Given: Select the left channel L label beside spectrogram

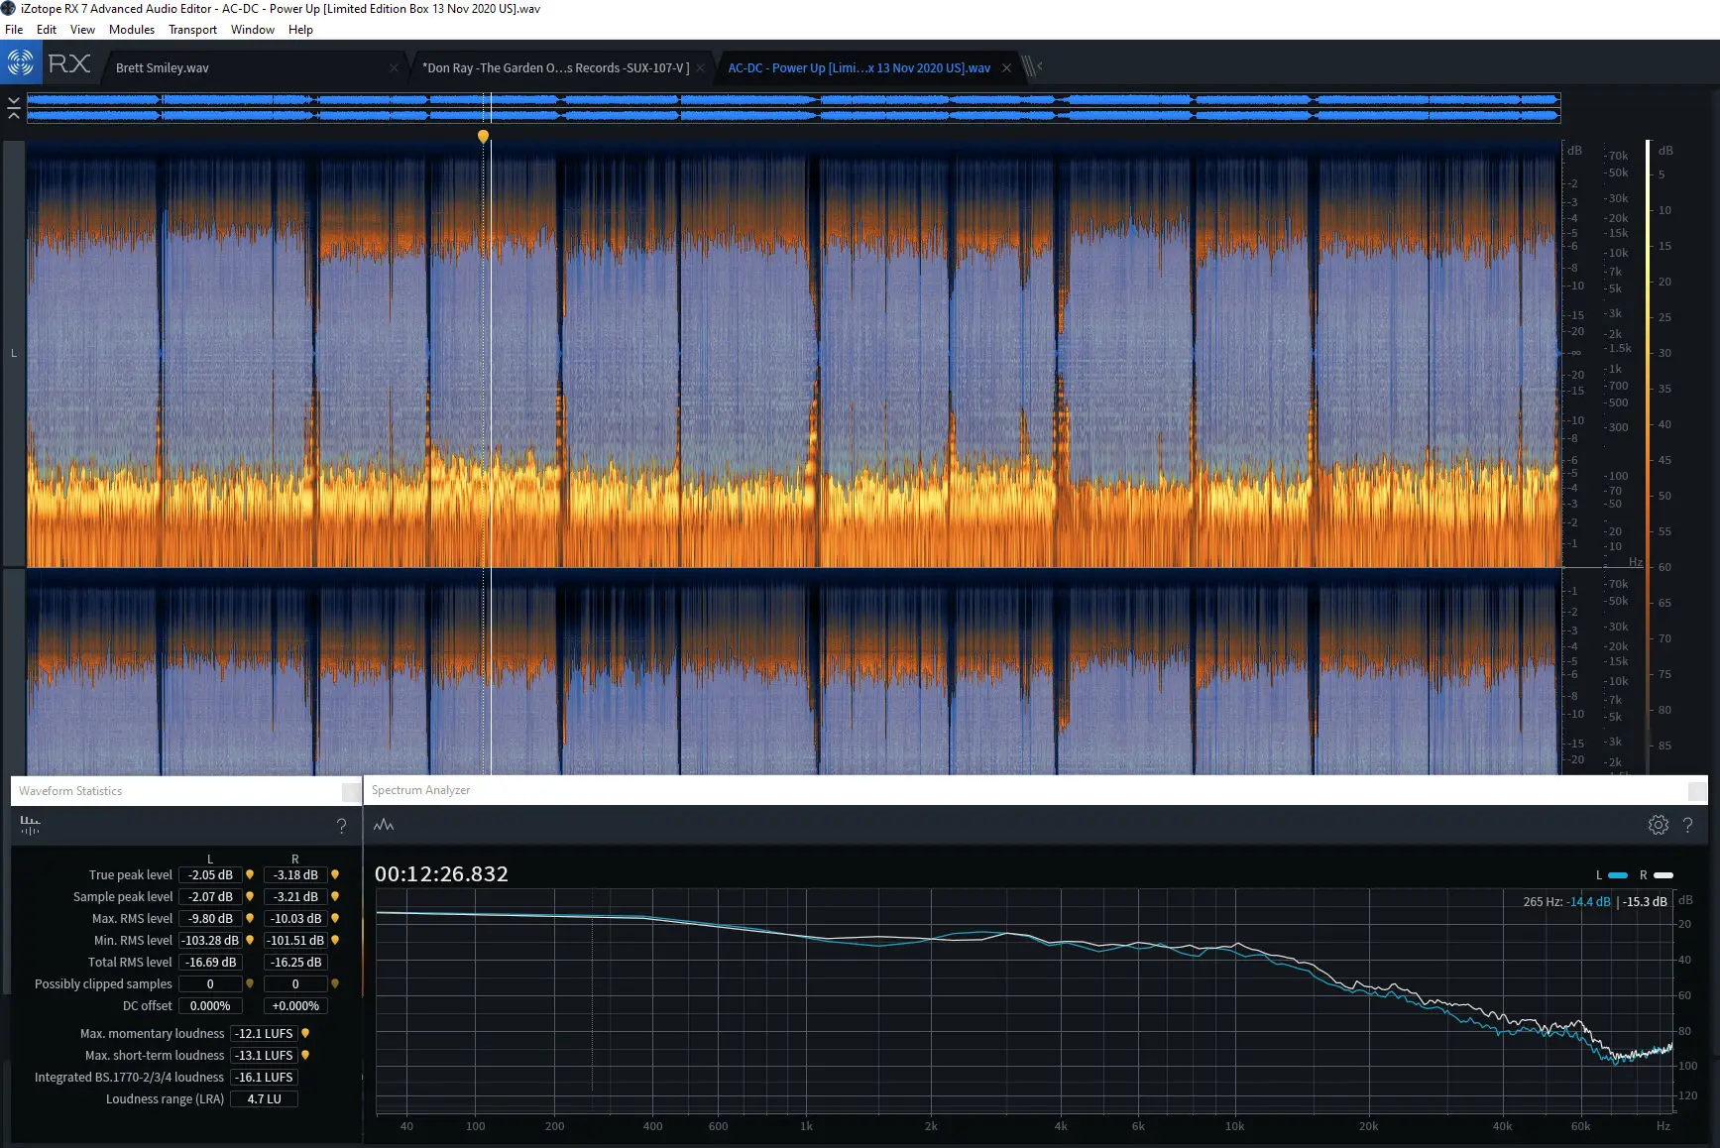Looking at the screenshot, I should 14,353.
